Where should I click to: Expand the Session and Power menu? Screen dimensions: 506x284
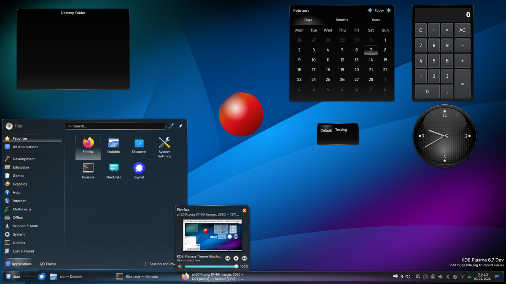coord(160,264)
